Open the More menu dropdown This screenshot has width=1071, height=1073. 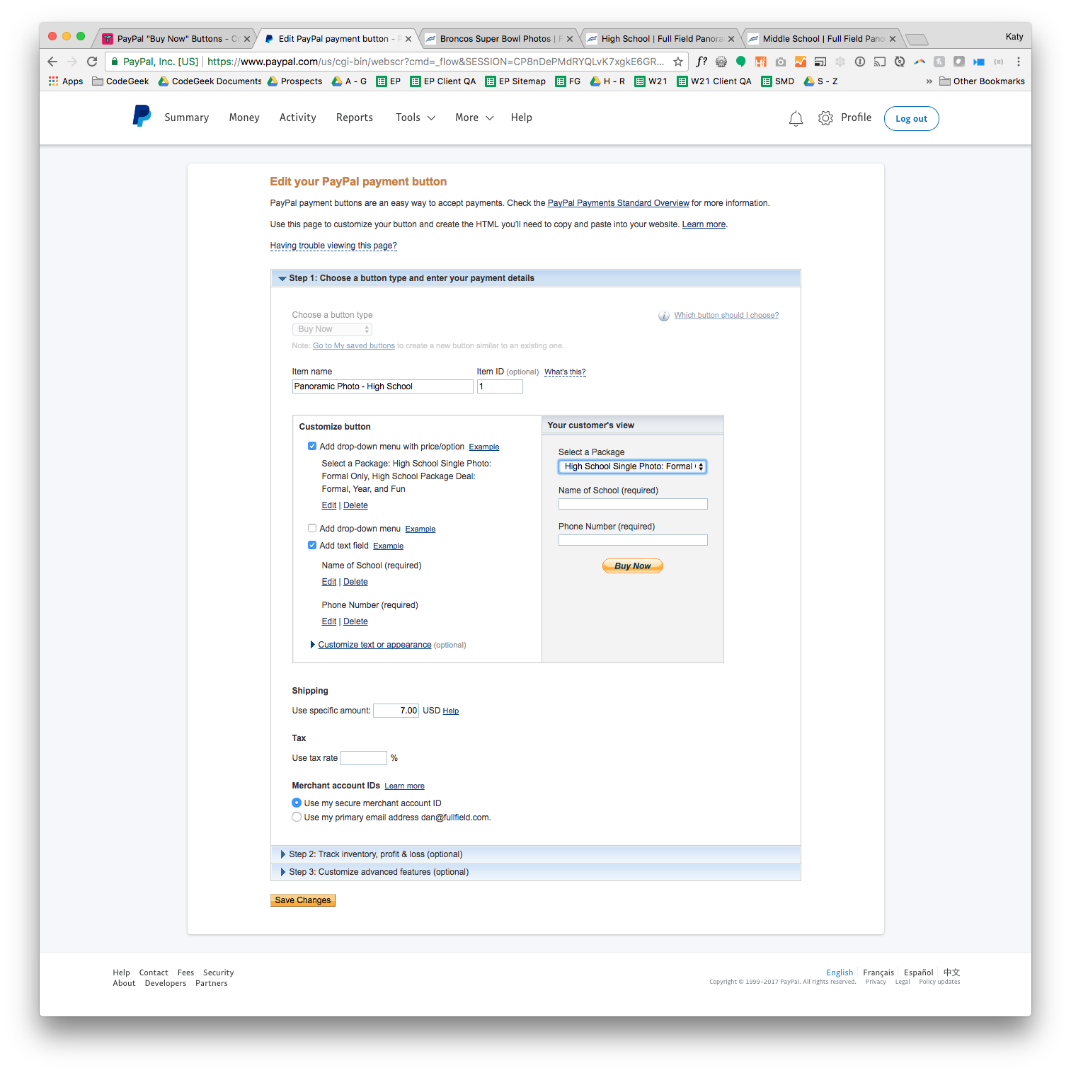474,117
